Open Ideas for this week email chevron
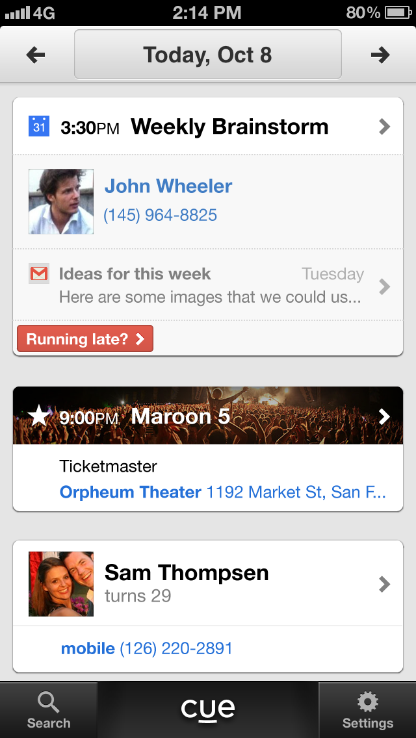The width and height of the screenshot is (416, 738). tap(384, 286)
